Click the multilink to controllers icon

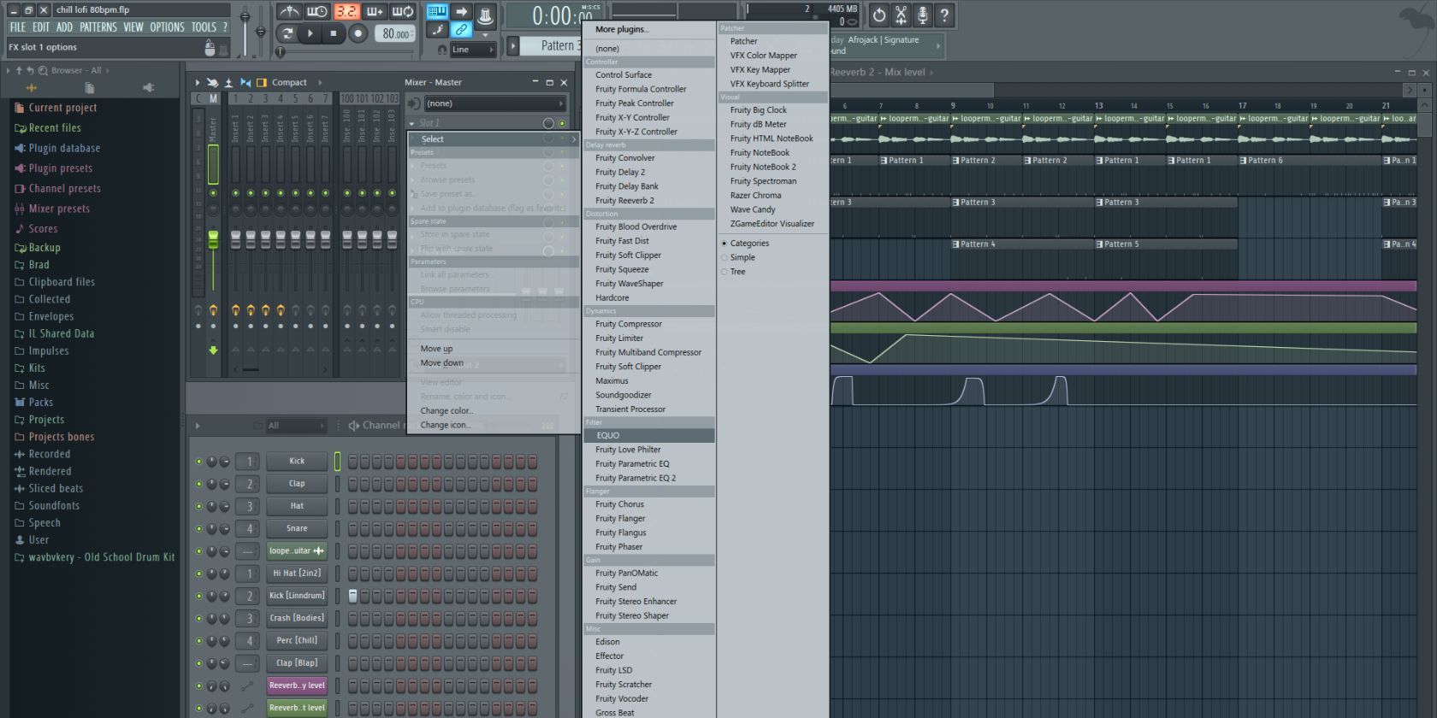[x=461, y=30]
